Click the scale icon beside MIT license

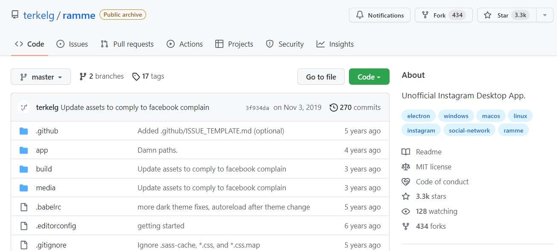[406, 167]
